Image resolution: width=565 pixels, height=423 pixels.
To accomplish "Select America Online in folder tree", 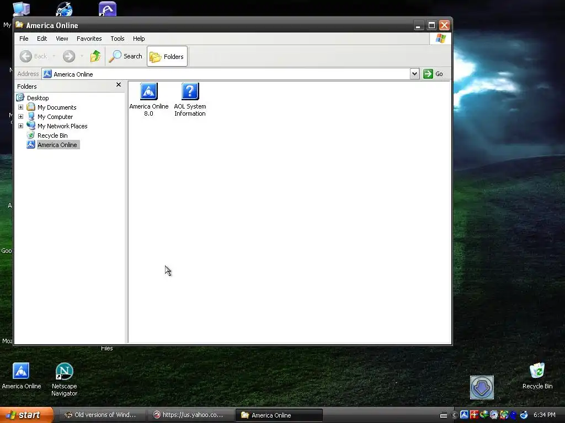I will point(57,145).
